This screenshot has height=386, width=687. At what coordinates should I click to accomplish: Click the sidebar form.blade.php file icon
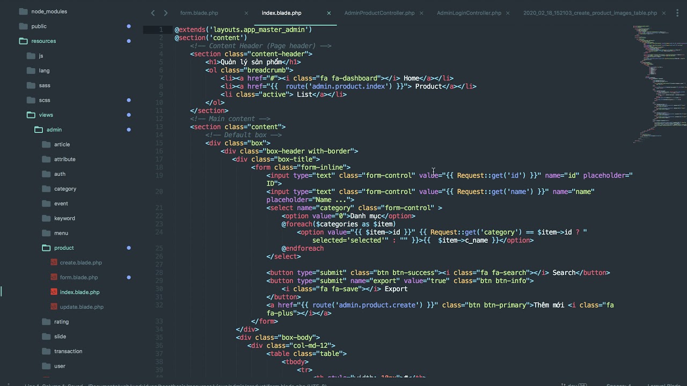(x=54, y=277)
